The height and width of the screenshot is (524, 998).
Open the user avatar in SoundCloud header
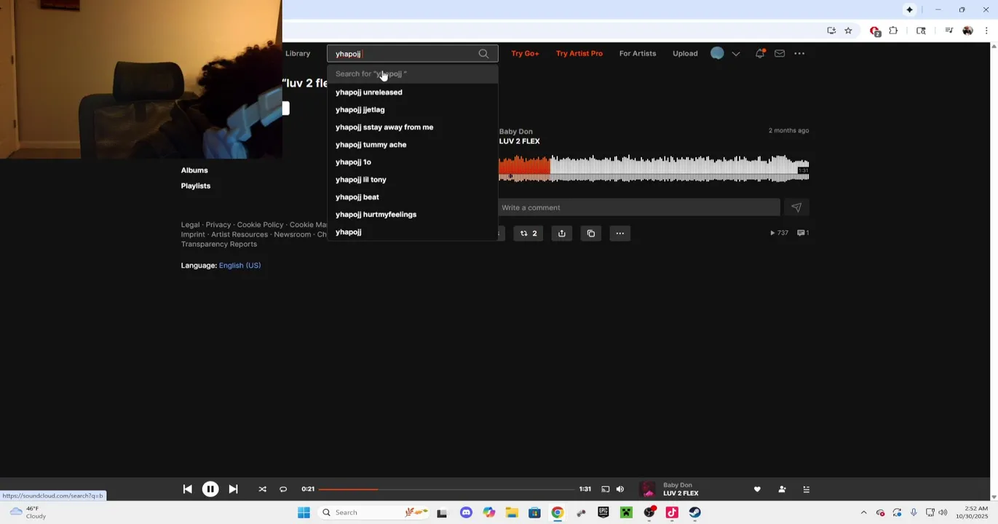coord(717,53)
